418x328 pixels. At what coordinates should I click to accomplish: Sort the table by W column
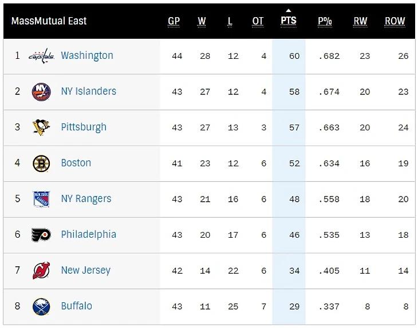click(x=202, y=21)
